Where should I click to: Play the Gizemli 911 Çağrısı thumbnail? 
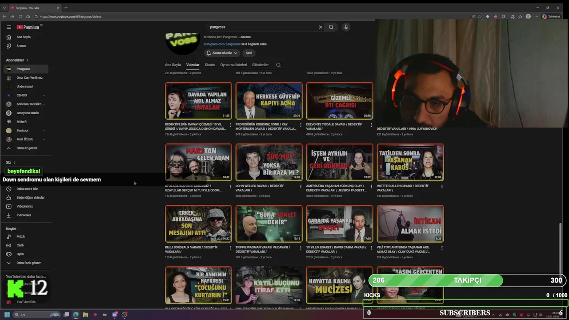(340, 100)
